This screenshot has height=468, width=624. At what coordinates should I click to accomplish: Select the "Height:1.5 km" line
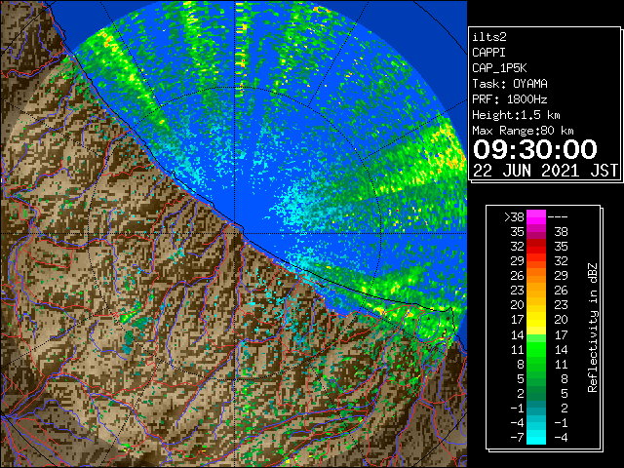pos(516,115)
